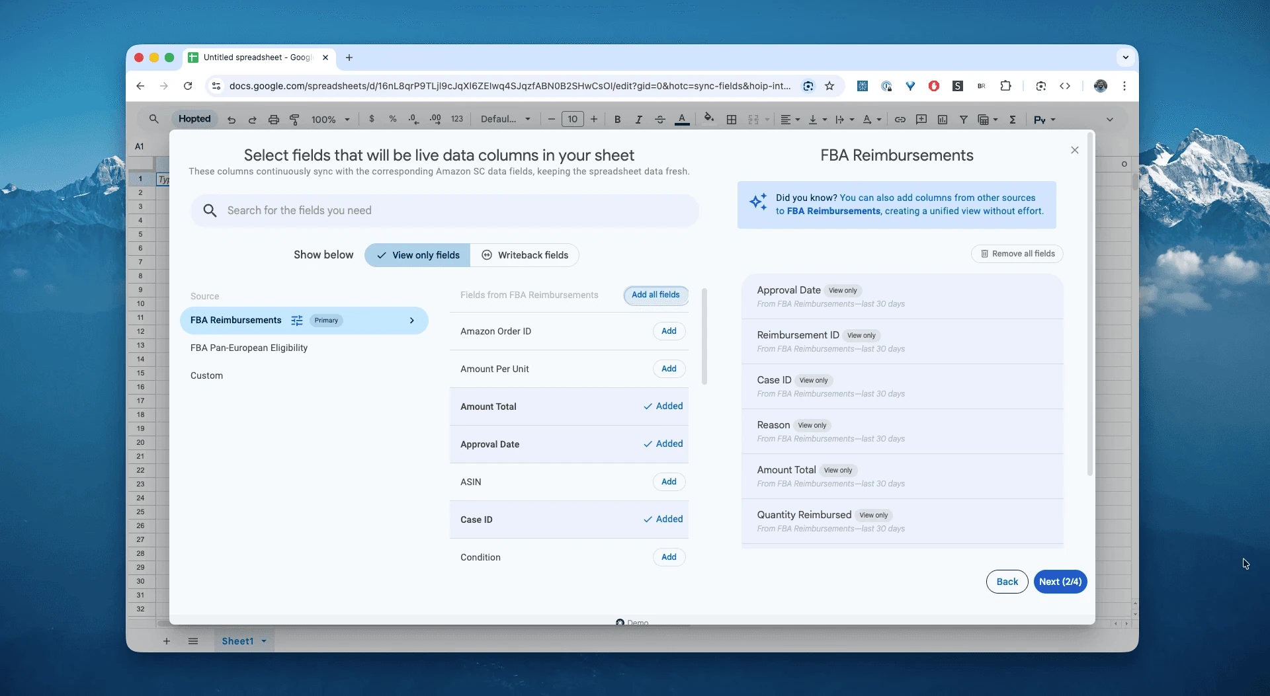Open the zoom 100% dropdown

(x=330, y=120)
